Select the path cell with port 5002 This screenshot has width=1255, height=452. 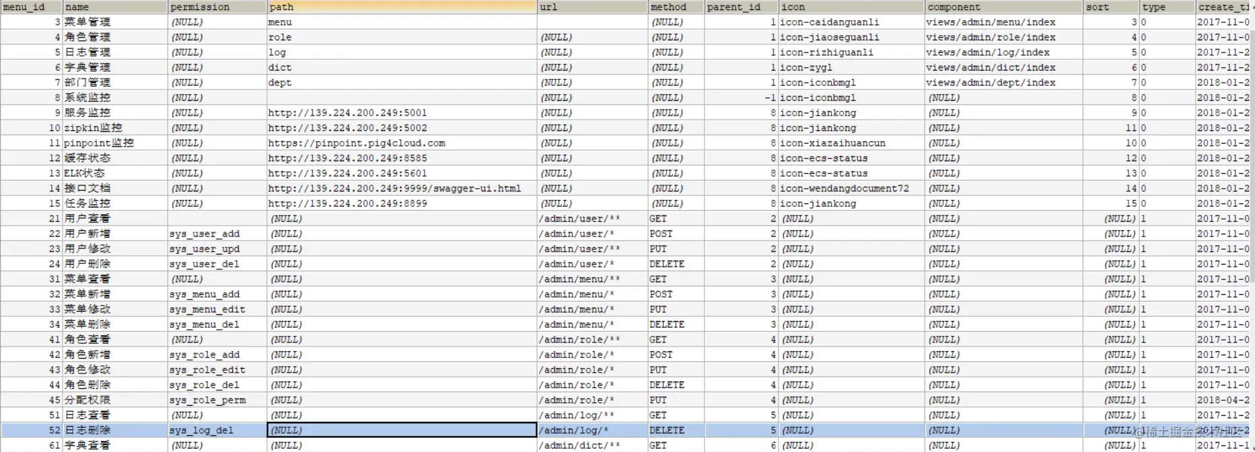point(402,128)
